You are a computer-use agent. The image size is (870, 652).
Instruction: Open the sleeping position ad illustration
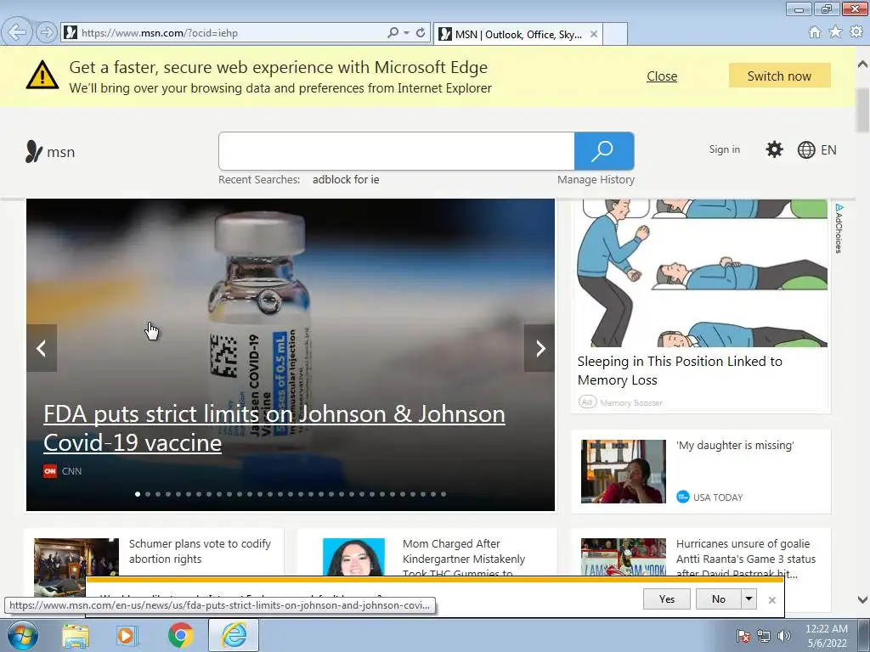[x=701, y=273]
